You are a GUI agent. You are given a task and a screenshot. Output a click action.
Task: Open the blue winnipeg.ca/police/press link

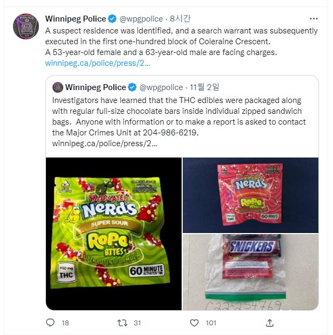pyautogui.click(x=97, y=63)
